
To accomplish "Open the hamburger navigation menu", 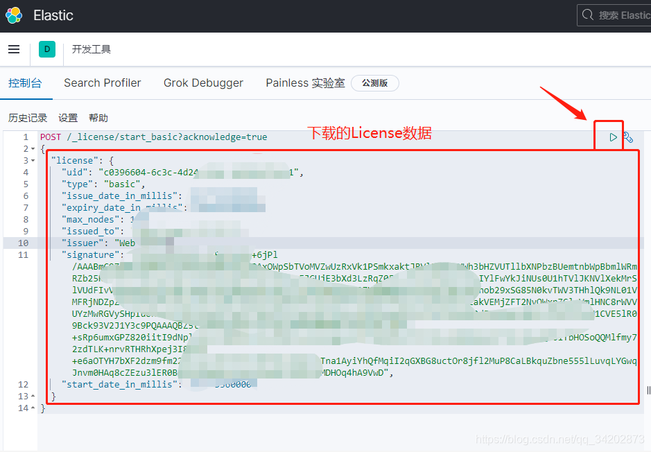I will (x=14, y=49).
